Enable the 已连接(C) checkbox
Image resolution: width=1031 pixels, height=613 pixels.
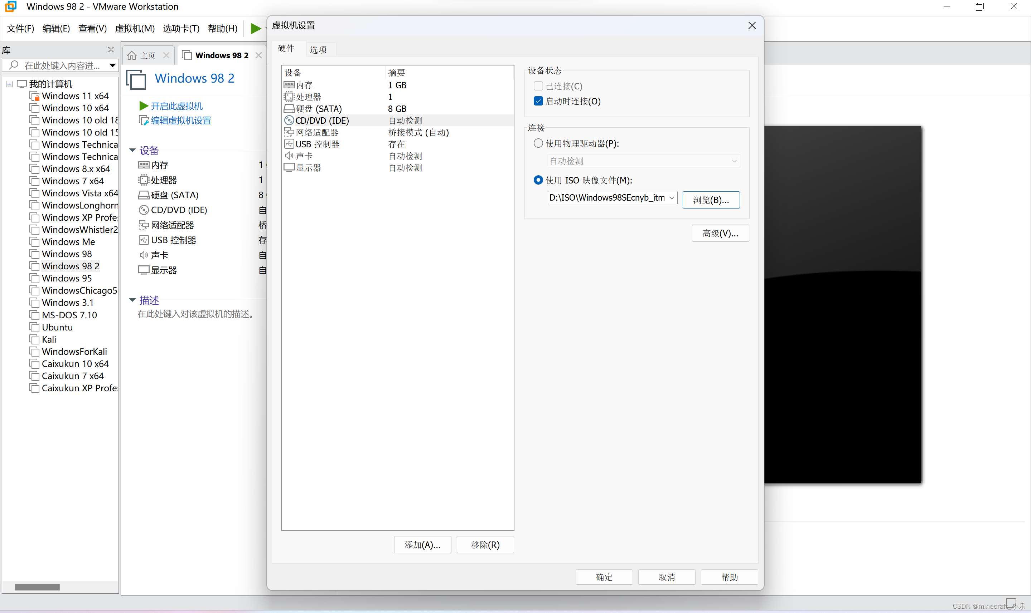[x=538, y=86]
